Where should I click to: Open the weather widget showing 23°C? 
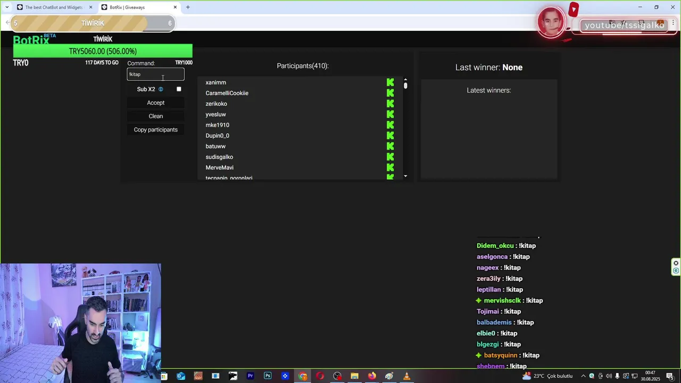click(547, 376)
